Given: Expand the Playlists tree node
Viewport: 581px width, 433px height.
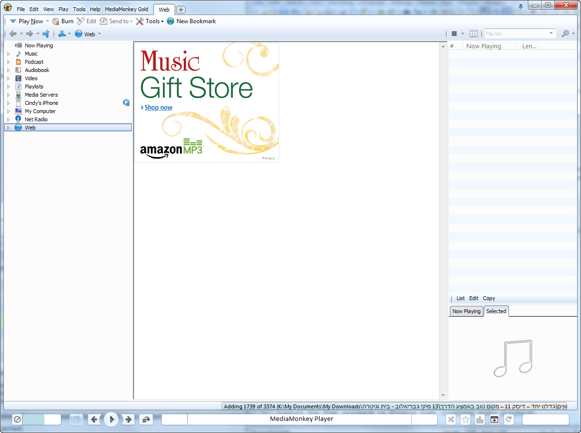Looking at the screenshot, I should coord(8,87).
